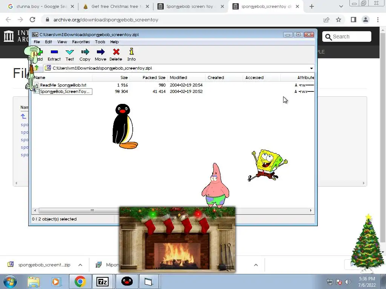Screen dimensions: 386x289
Task: Click the Internet Archive logo
Action: click(x=9, y=36)
